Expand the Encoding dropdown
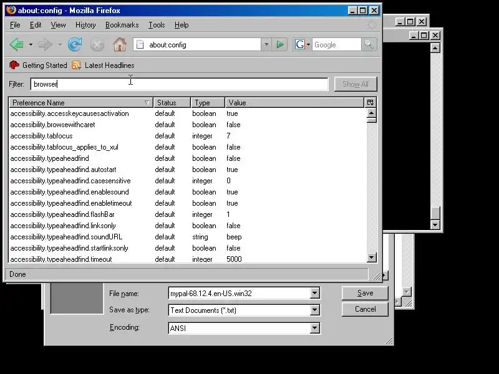The image size is (499, 374). coord(315,328)
